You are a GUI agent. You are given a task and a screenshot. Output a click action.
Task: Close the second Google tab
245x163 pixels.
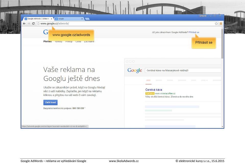click(x=82, y=19)
